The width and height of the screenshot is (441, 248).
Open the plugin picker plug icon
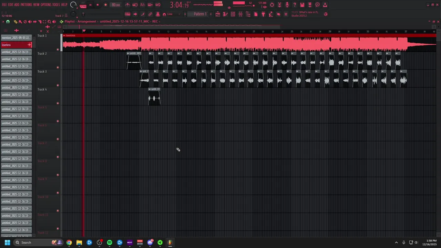point(263,14)
